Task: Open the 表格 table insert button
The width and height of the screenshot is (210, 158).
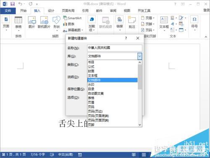Action: coord(18,24)
